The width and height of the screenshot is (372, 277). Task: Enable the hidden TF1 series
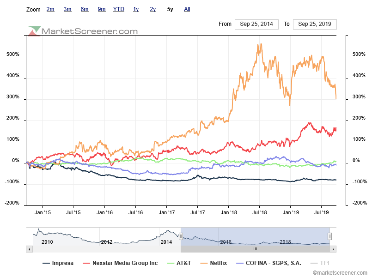click(x=320, y=263)
